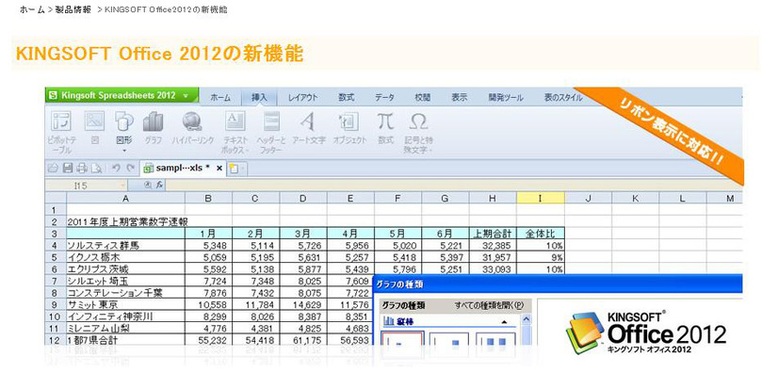Choose the first 縦棒 chart thumbnail
778x373 pixels.
(402, 338)
